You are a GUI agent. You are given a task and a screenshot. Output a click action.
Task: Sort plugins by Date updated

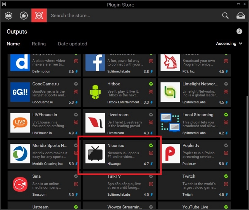(x=73, y=44)
